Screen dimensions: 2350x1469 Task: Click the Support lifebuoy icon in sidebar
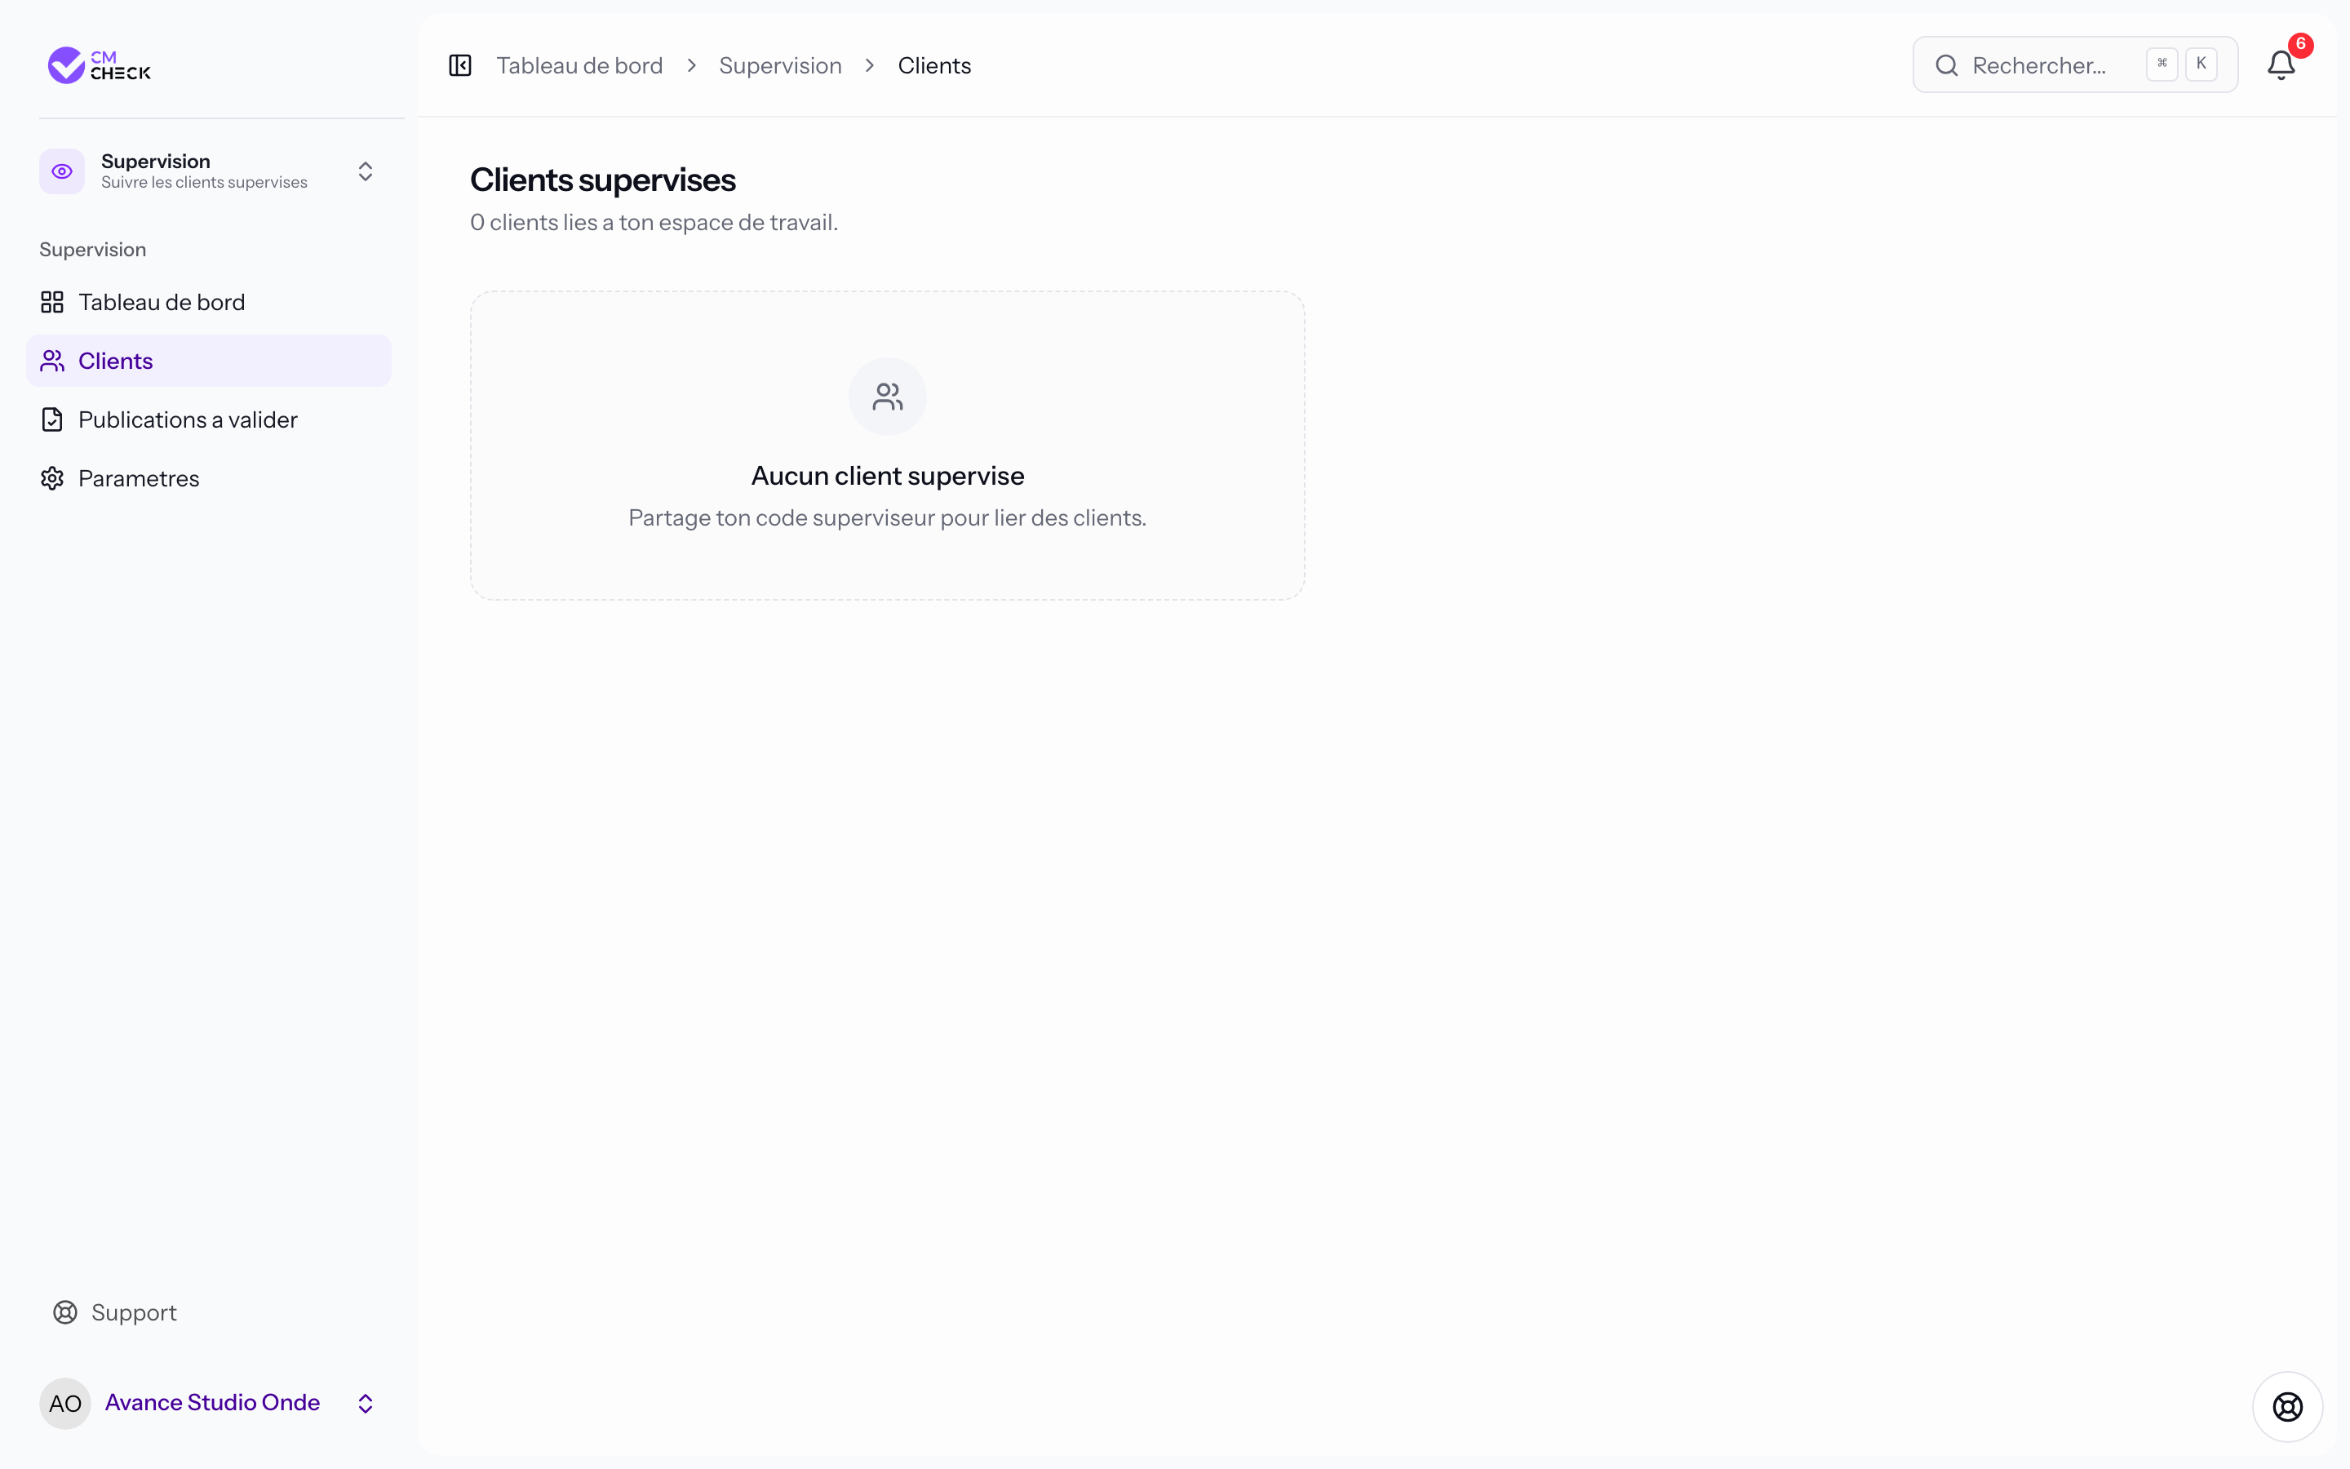[65, 1312]
